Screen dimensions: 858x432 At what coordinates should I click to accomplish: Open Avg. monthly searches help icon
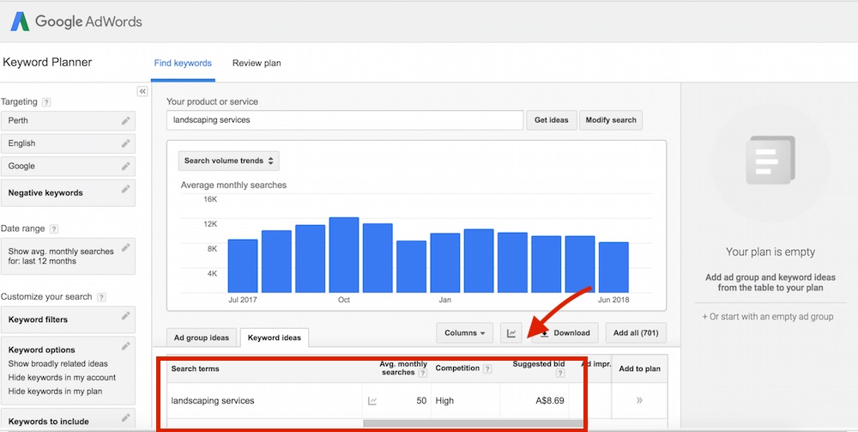point(422,374)
